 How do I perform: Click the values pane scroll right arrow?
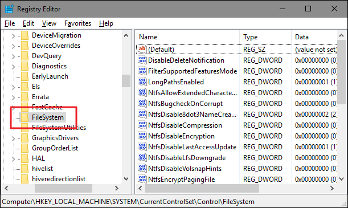coord(332,189)
